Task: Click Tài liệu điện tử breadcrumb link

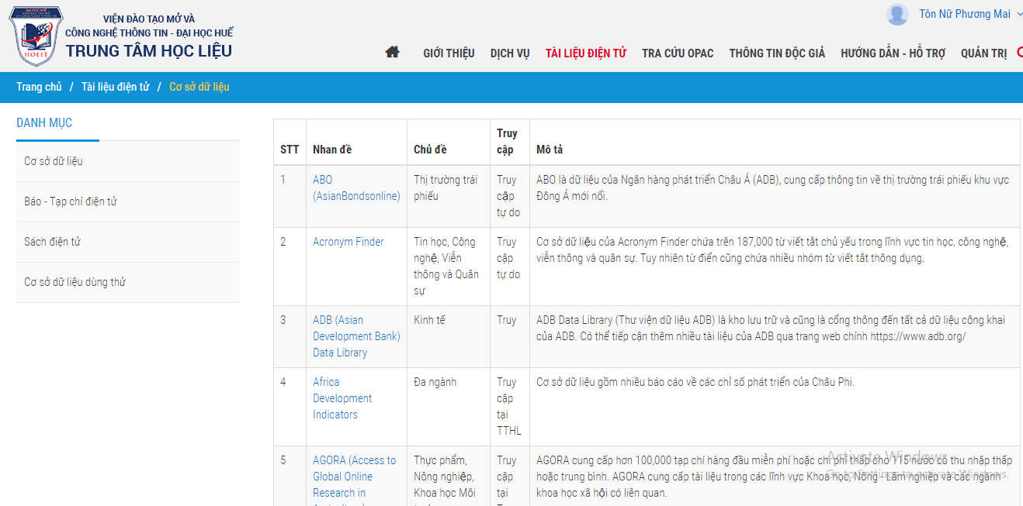Action: pyautogui.click(x=115, y=87)
